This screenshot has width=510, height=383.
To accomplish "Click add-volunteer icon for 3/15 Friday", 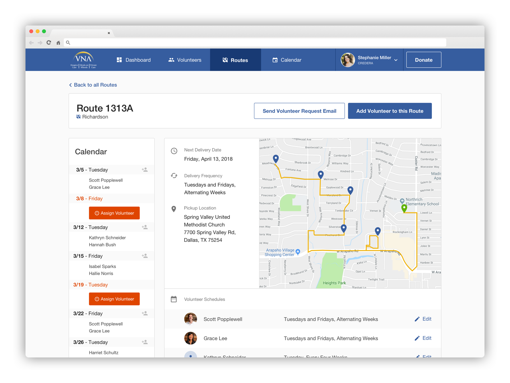I will [x=145, y=256].
